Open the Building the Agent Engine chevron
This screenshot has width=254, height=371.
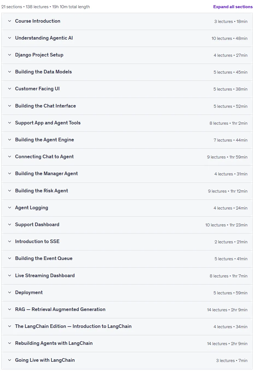tap(10, 140)
